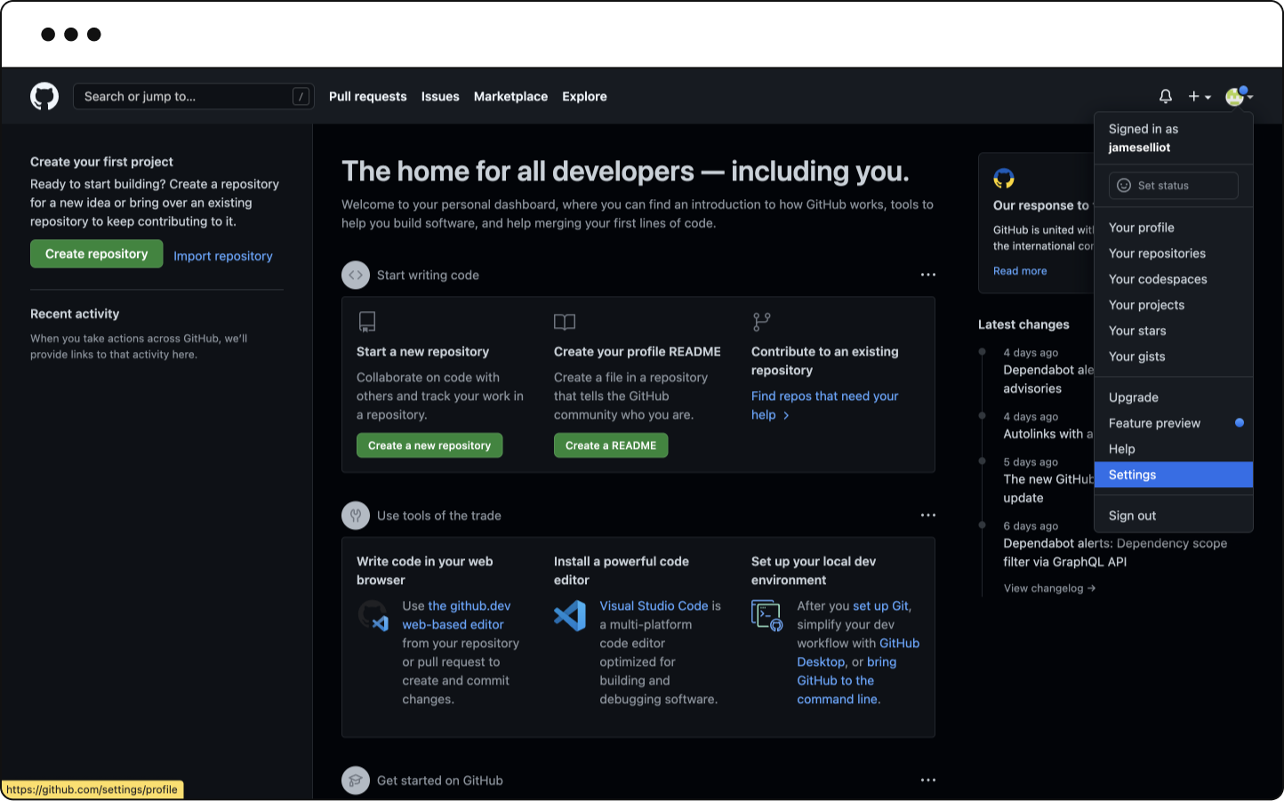Select Your gists in the user menu

[1174, 356]
